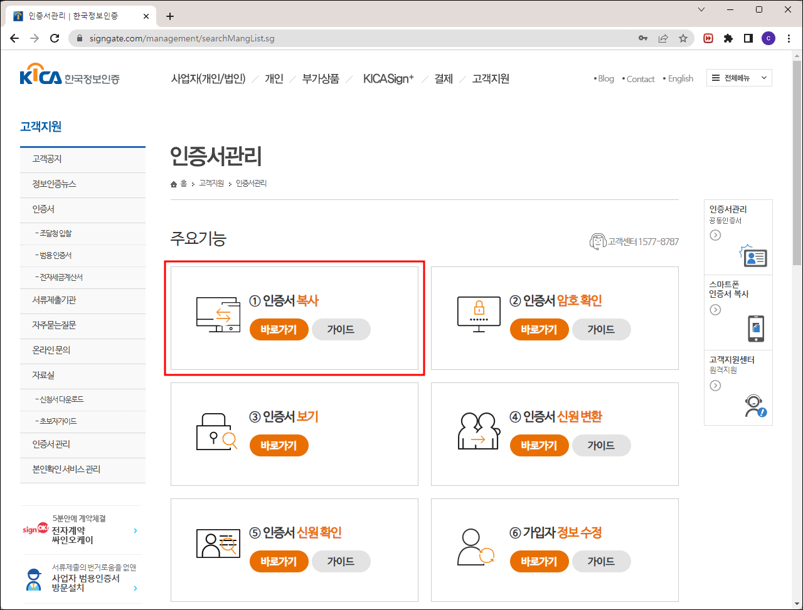Click the people-arrow icon for 인증서 신원 변환
The width and height of the screenshot is (803, 610).
point(477,431)
